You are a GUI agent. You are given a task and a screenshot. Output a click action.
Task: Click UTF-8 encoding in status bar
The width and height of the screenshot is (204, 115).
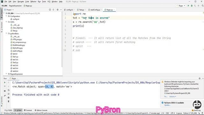[x=172, y=113]
